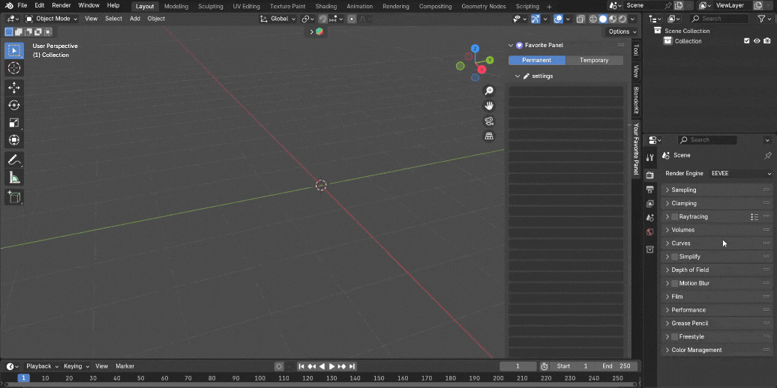Select the Move tool
The width and height of the screenshot is (777, 388).
click(13, 88)
